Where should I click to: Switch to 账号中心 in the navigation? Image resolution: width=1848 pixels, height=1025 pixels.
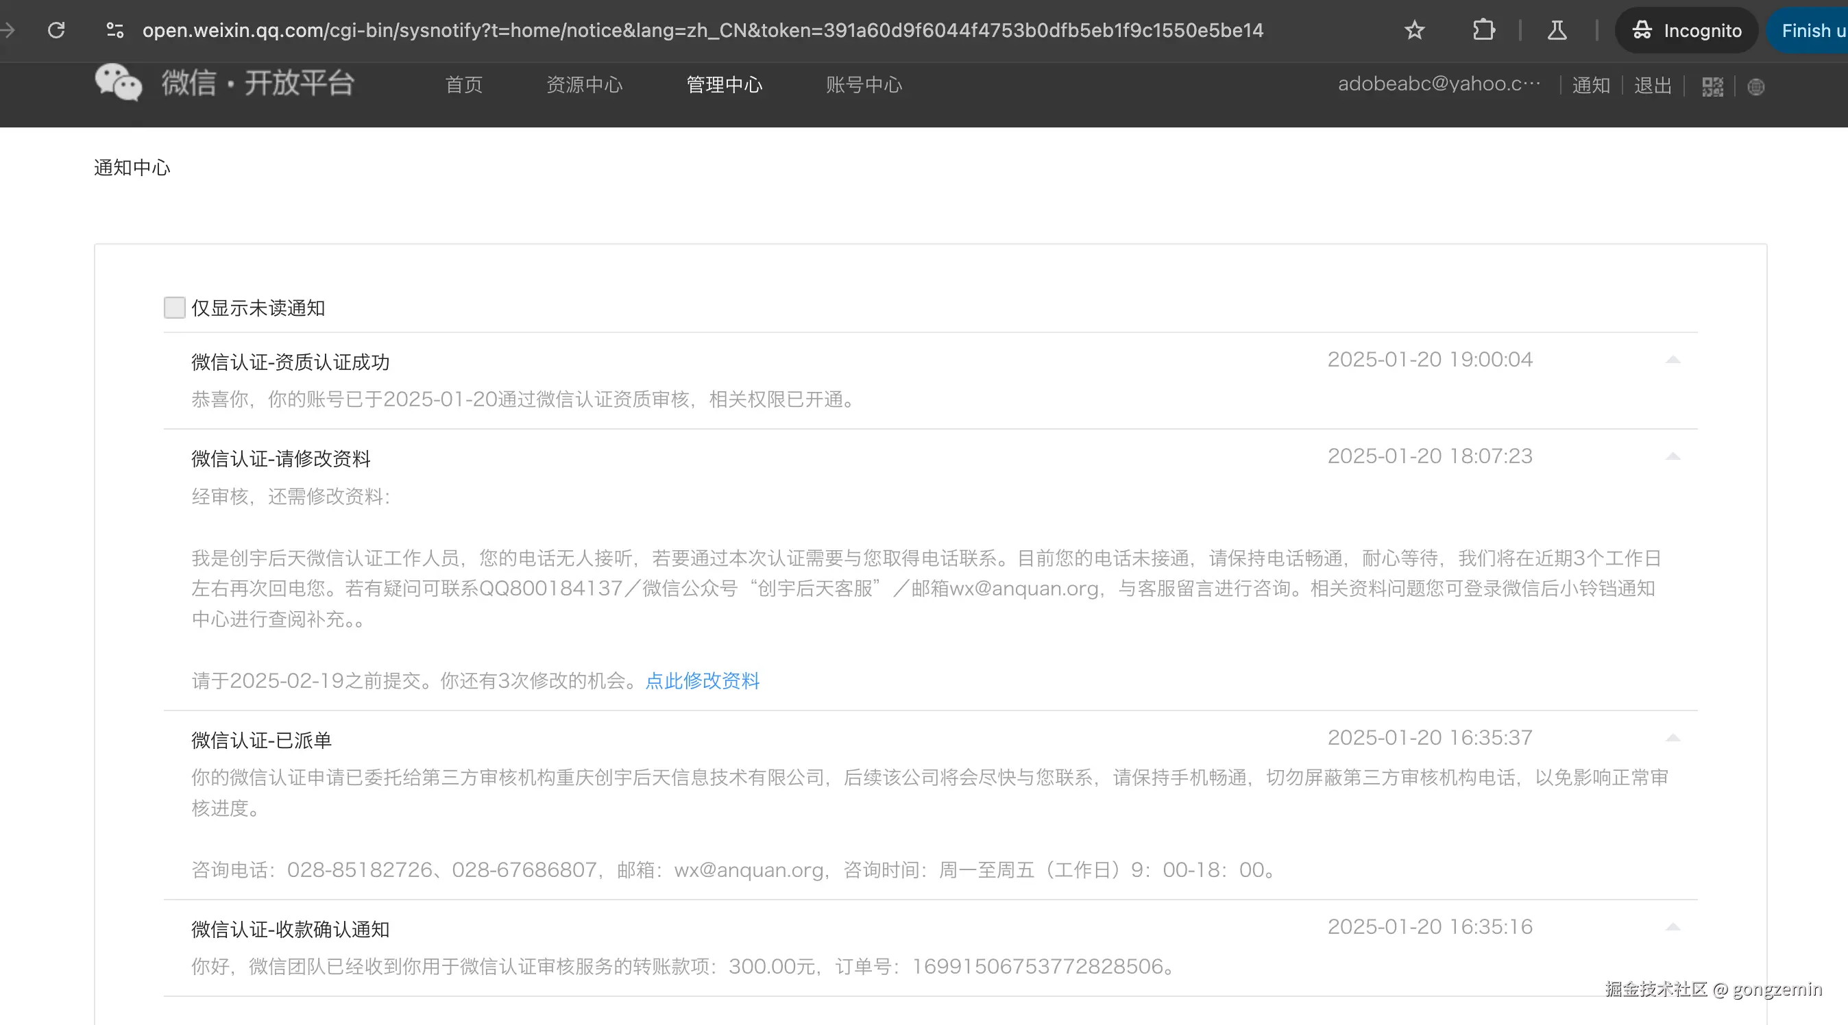pyautogui.click(x=863, y=85)
